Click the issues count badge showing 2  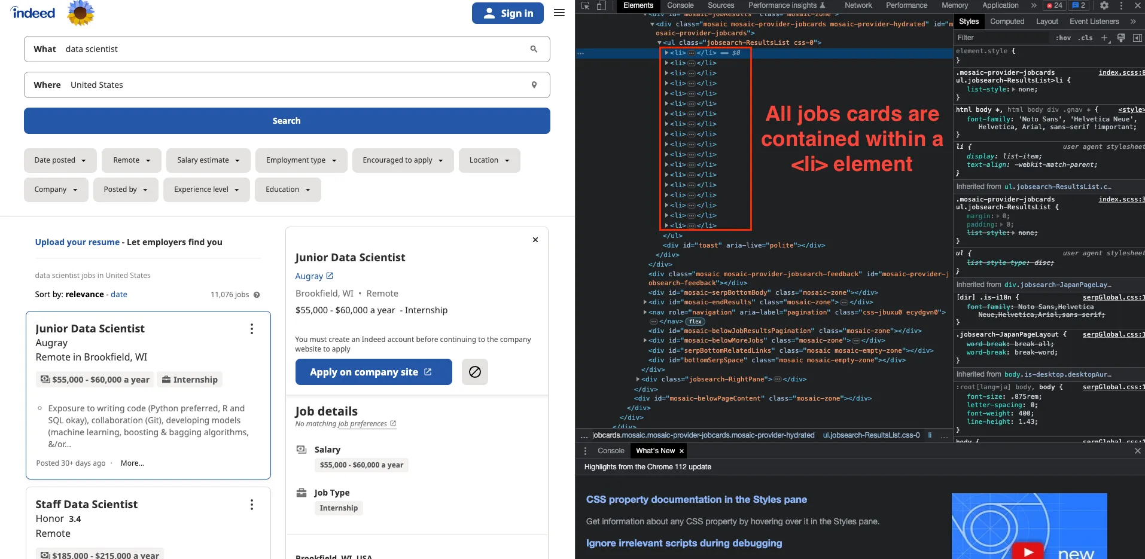pos(1079,5)
